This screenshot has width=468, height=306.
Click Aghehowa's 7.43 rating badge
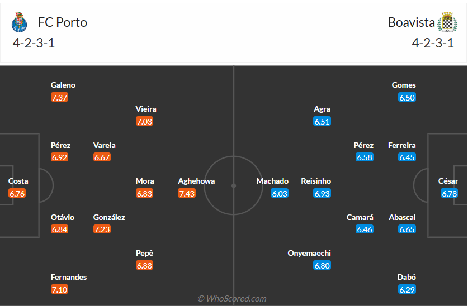tap(187, 193)
